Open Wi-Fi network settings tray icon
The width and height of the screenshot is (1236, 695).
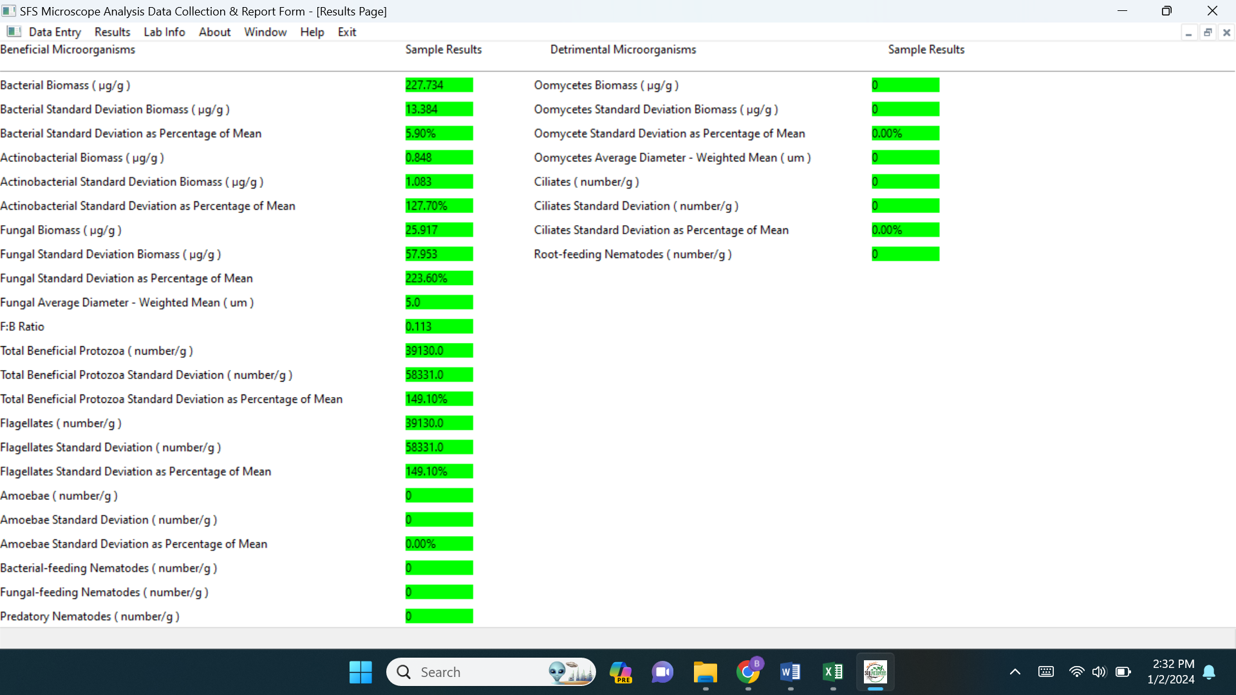[1076, 672]
